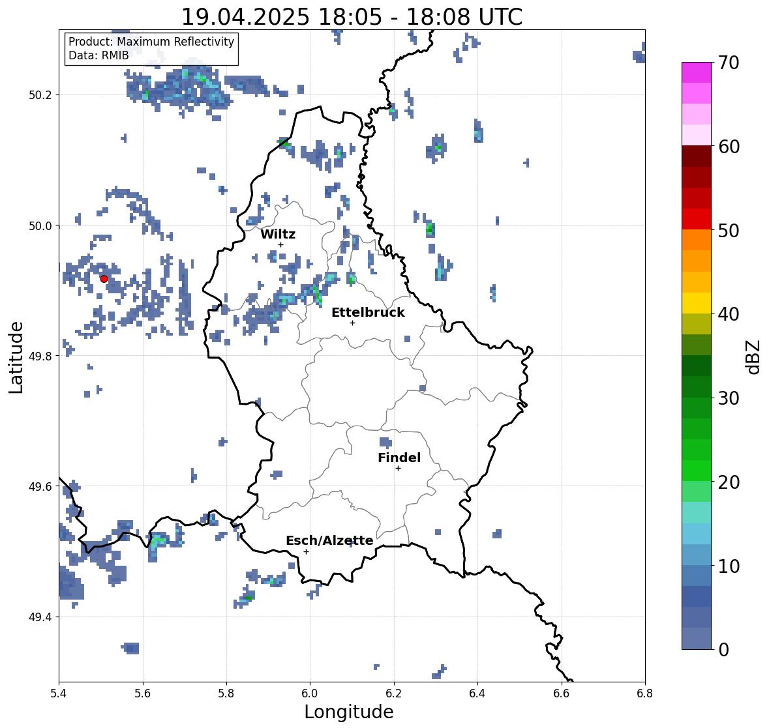The image size is (769, 728).
Task: Click the 'Product: Maximum Reflectivity' text
Action: click(x=151, y=42)
